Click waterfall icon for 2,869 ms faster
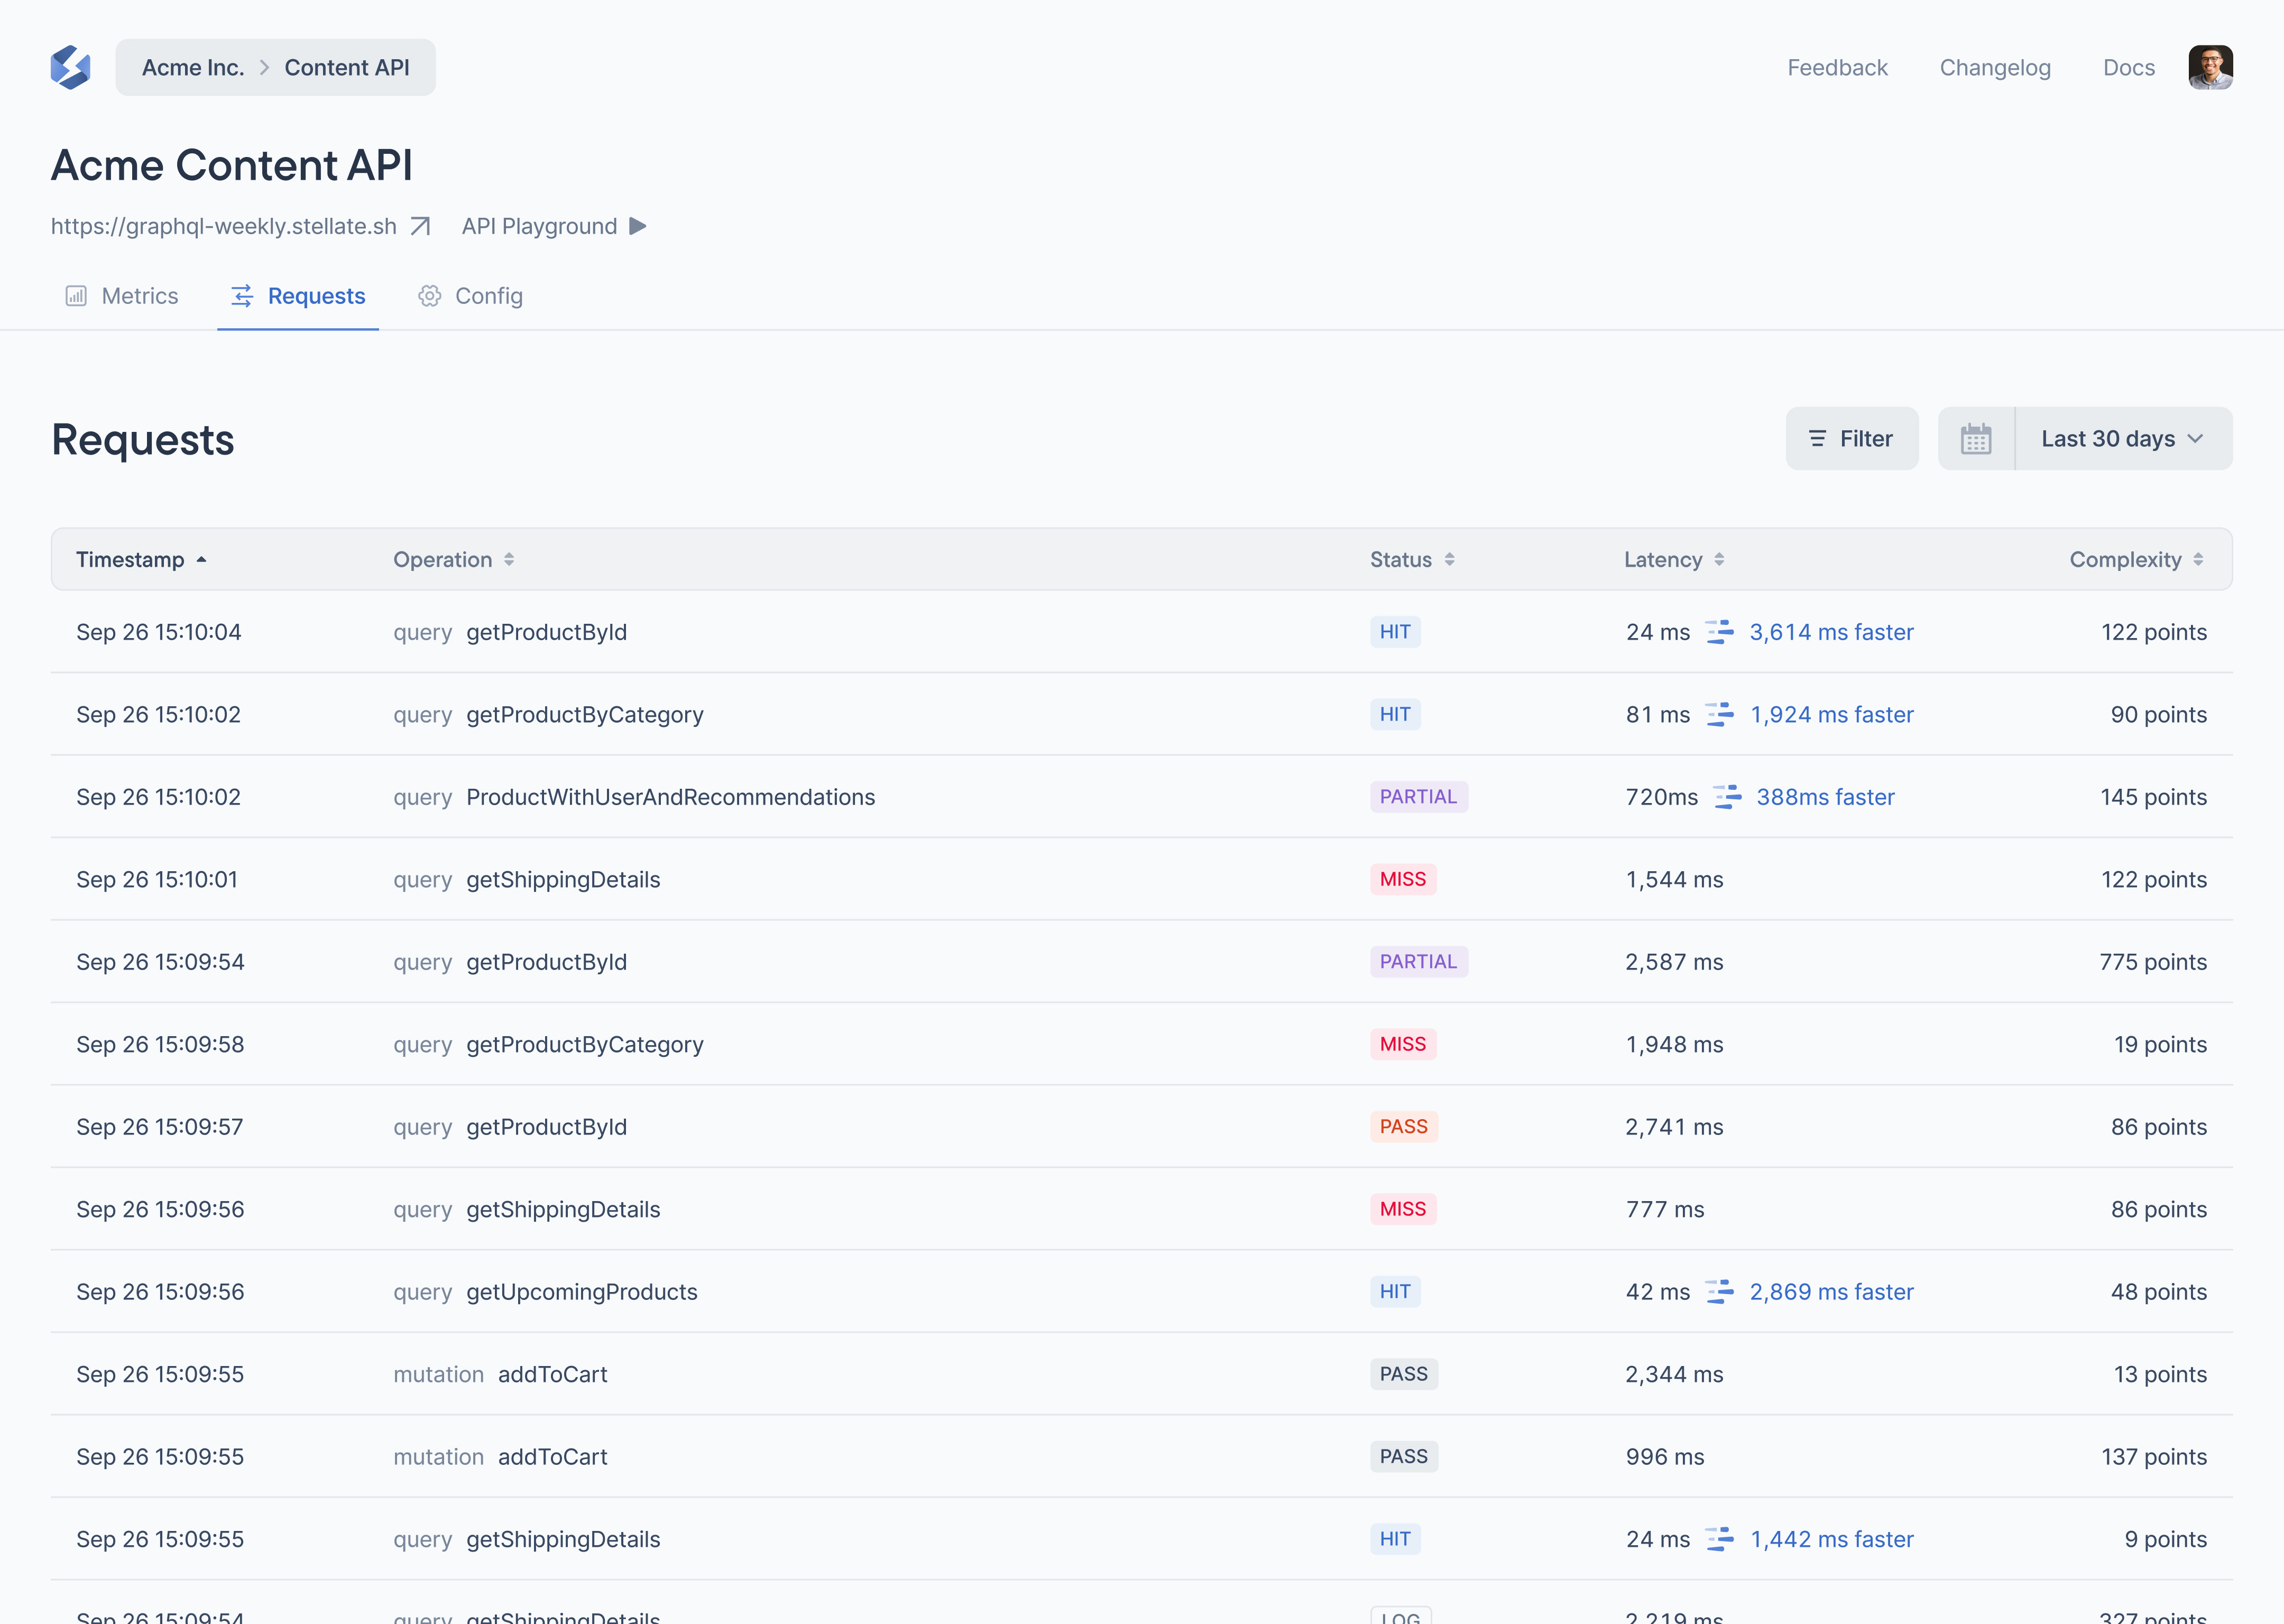Screen dimensions: 2284x1624 click(x=1720, y=1292)
